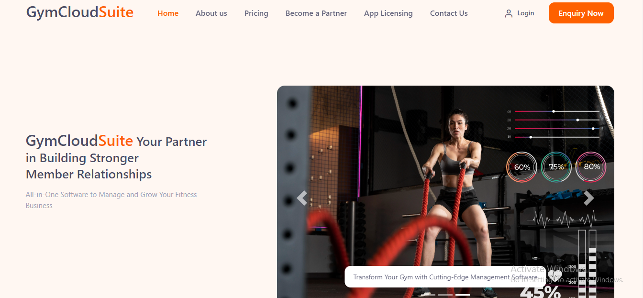Click the GymCloudSuite logo in the header
This screenshot has height=298, width=643.
(80, 12)
